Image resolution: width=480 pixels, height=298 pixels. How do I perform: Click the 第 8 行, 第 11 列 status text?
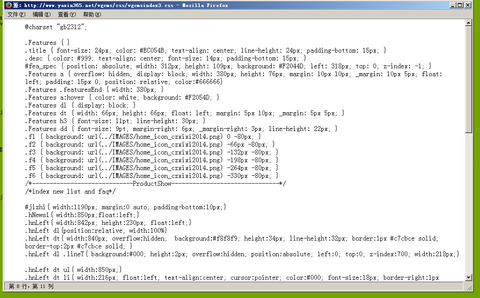31,286
